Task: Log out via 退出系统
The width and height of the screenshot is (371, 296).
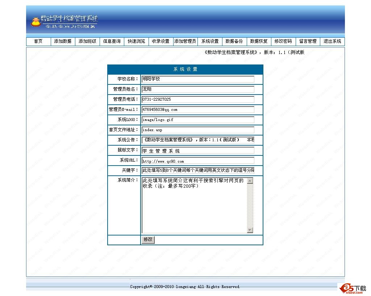Action: click(x=333, y=41)
